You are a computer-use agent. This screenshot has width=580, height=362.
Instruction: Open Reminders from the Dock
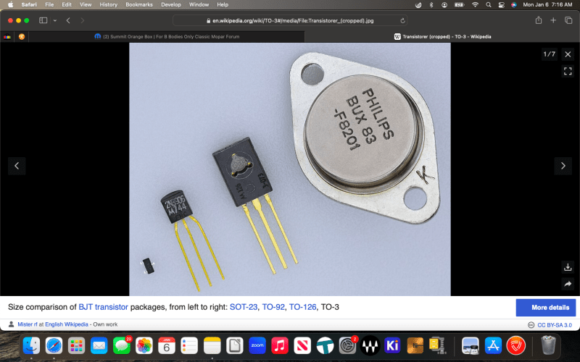pos(189,346)
